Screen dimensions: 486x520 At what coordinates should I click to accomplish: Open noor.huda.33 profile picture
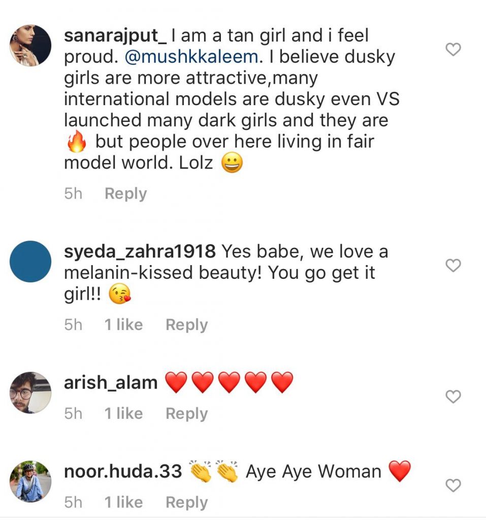point(30,481)
